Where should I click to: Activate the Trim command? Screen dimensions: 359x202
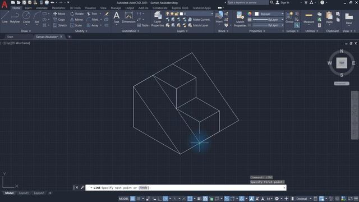[92, 13]
